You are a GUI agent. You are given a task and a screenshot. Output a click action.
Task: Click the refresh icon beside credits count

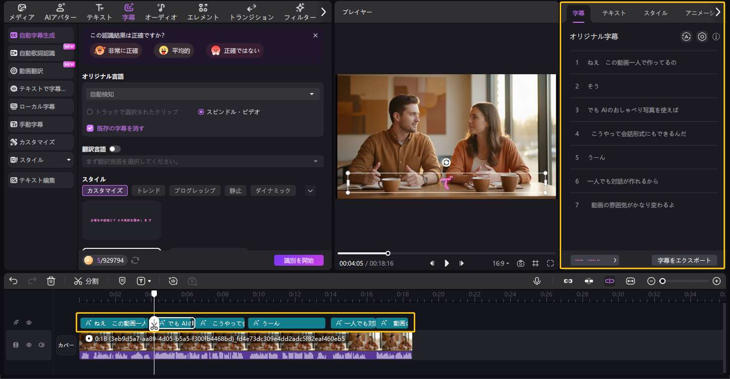tap(135, 260)
